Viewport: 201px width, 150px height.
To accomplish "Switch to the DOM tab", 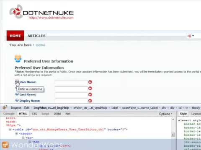I will (x=57, y=114).
